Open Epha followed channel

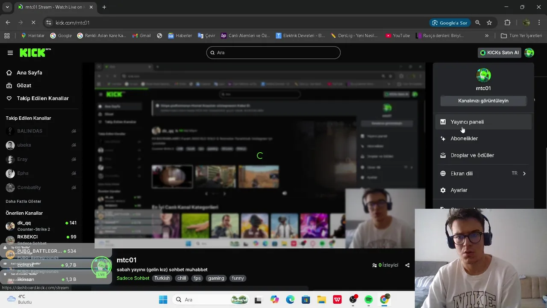[x=41, y=173]
